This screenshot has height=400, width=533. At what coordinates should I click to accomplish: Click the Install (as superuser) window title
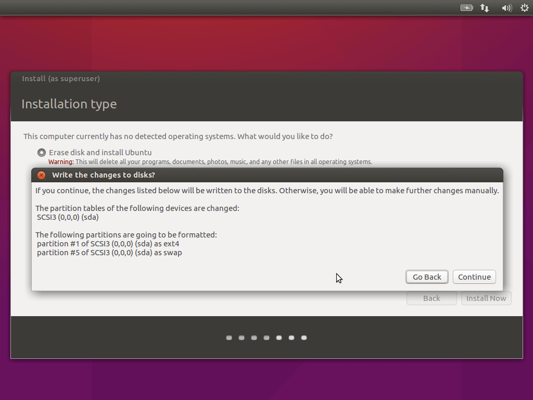coord(61,79)
